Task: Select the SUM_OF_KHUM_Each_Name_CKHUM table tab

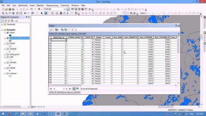Action: [x=64, y=92]
